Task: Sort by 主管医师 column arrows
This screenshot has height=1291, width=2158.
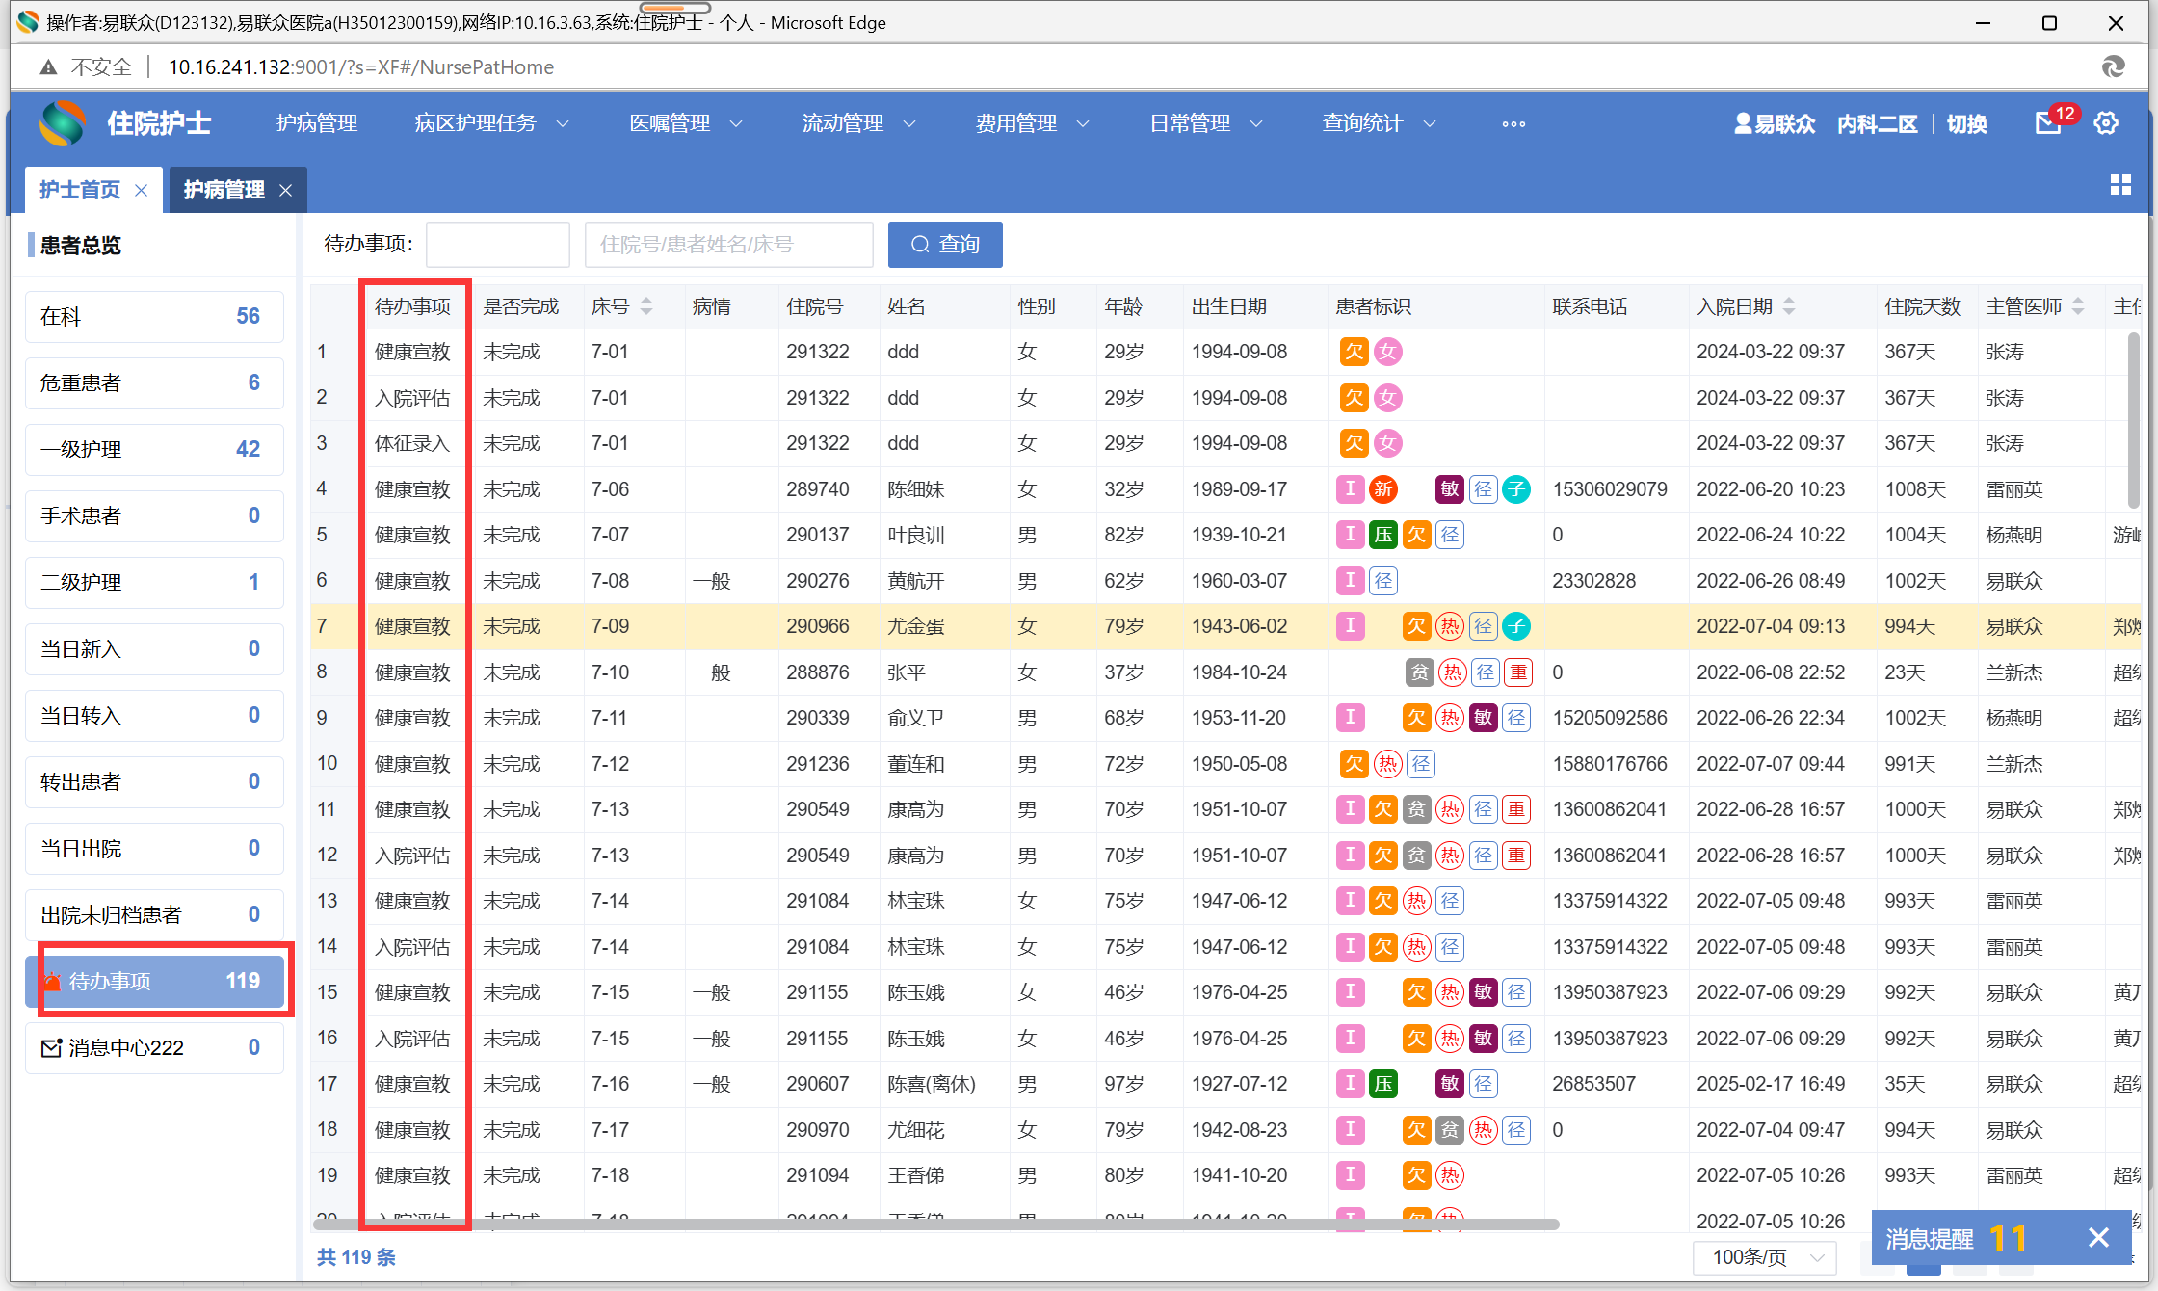Action: click(x=2078, y=306)
